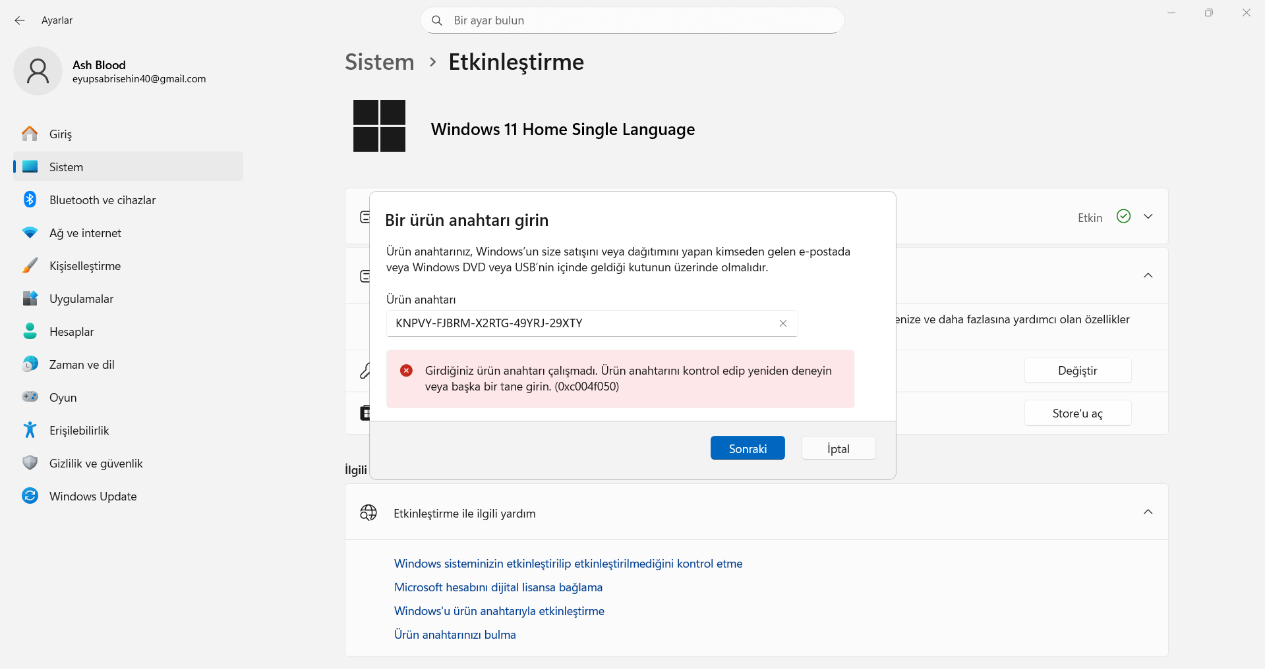Screen dimensions: 1265x669
Task: Clear the product key field with X
Action: 783,323
